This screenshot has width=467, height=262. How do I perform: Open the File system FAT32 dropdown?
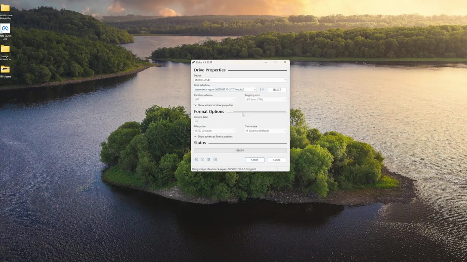pyautogui.click(x=215, y=131)
